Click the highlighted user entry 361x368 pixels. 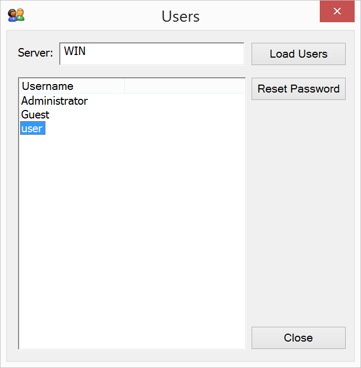click(32, 128)
